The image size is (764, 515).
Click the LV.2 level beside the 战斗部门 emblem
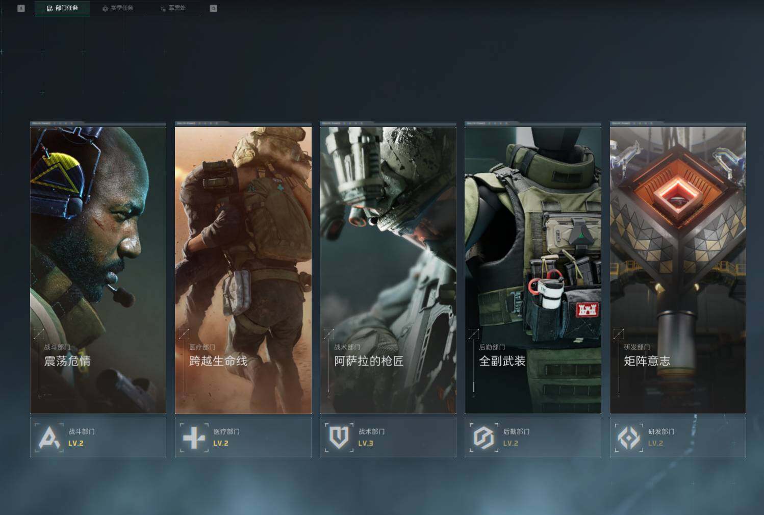[x=76, y=443]
